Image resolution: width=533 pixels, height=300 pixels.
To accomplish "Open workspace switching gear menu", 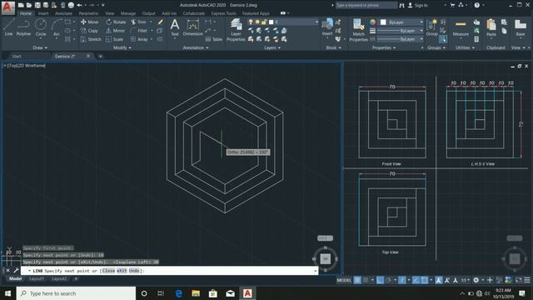I will (x=476, y=280).
